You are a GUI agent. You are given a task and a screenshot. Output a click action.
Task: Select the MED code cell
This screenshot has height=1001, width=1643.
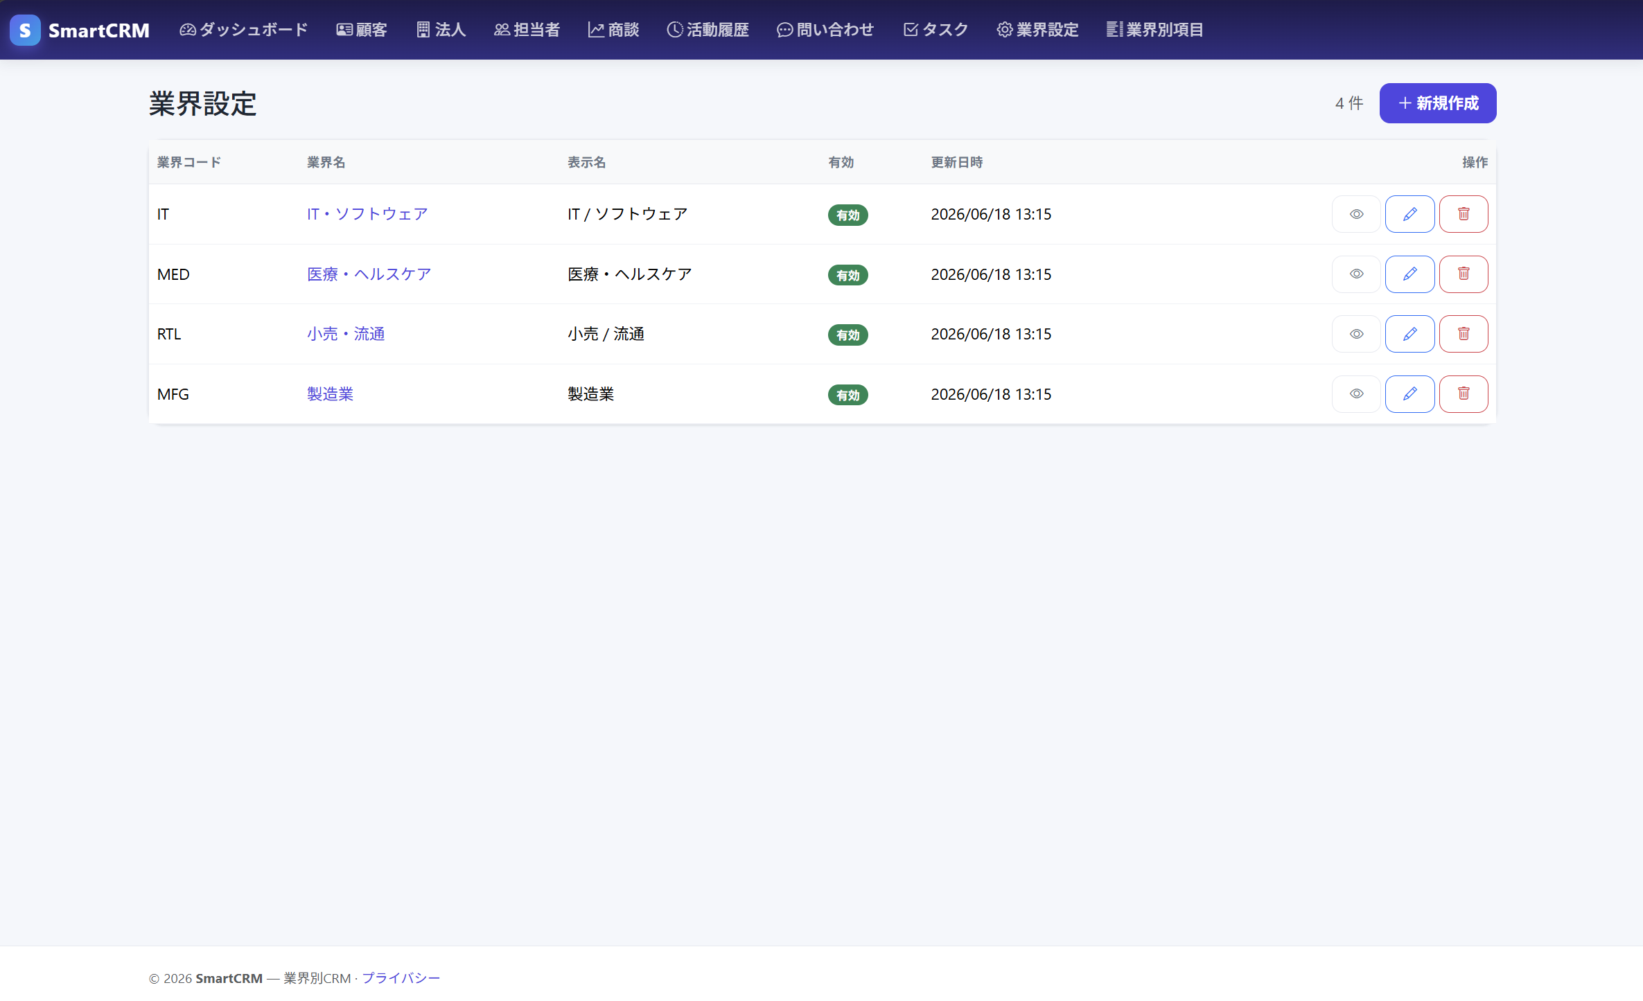point(173,274)
